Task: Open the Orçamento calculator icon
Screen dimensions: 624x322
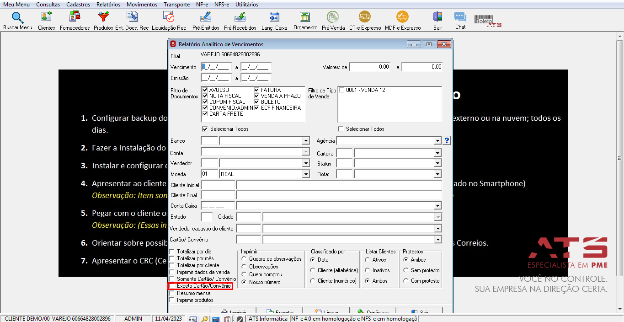Action: pos(305,21)
